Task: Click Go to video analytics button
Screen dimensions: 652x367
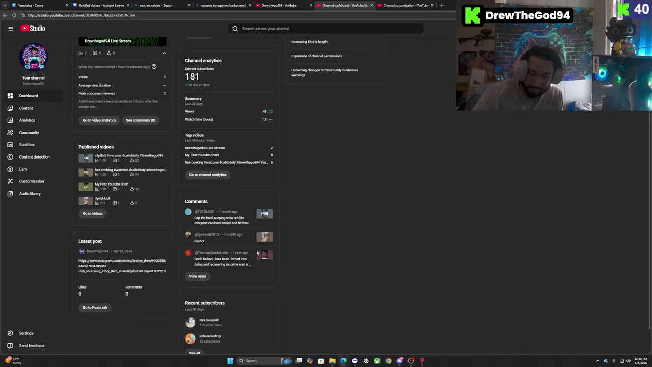Action: point(99,120)
